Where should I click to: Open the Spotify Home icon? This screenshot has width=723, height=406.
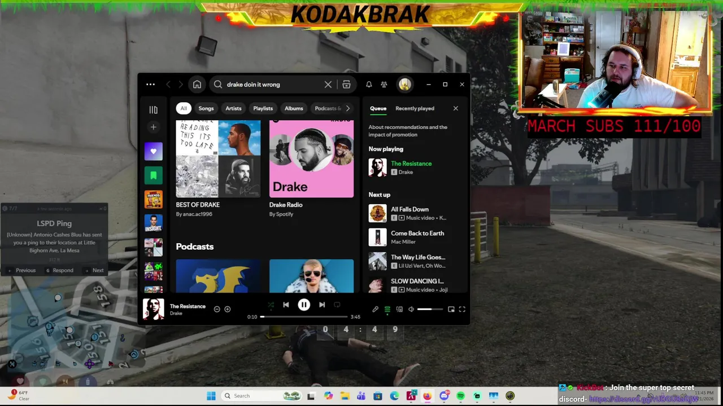(197, 85)
